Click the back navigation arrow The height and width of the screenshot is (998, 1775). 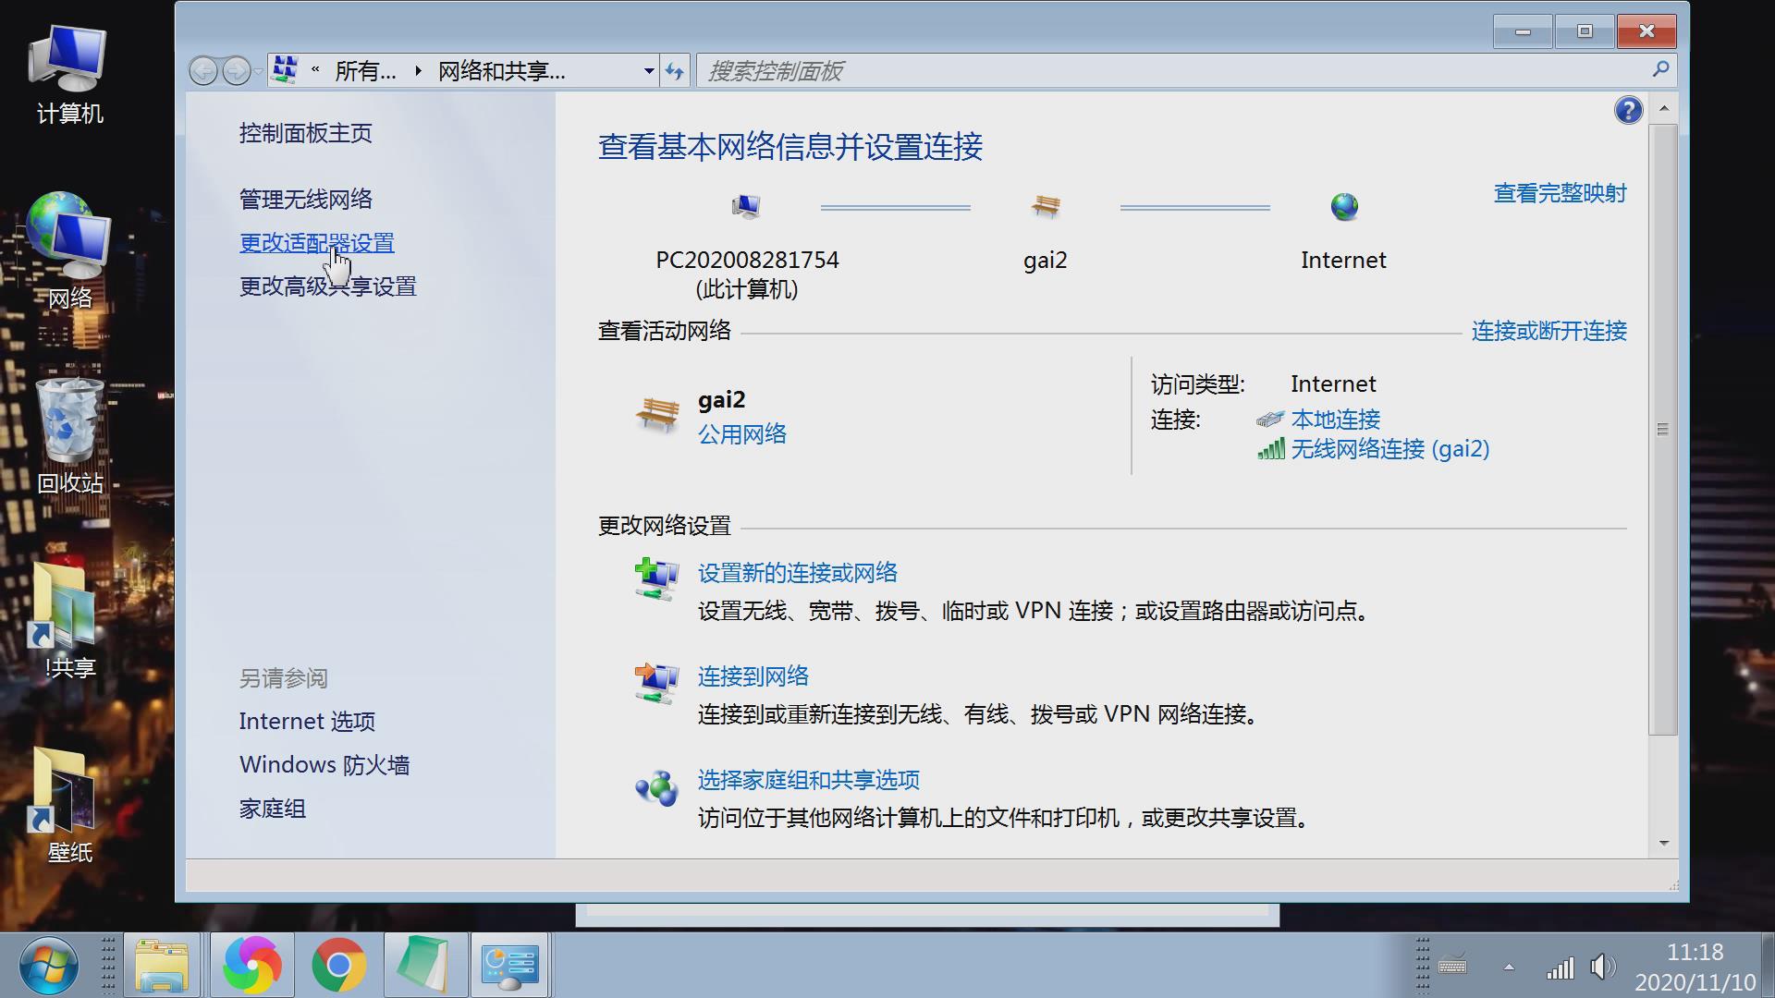coord(204,70)
